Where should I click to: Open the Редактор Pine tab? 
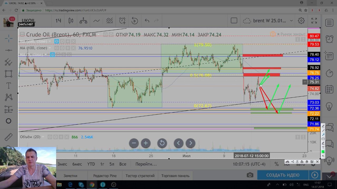click(x=105, y=176)
